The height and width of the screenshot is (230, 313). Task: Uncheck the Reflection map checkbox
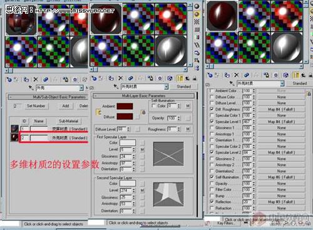tap(212, 202)
